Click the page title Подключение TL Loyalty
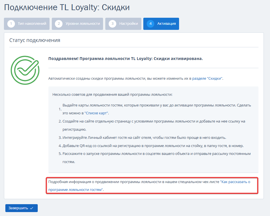 [67, 7]
